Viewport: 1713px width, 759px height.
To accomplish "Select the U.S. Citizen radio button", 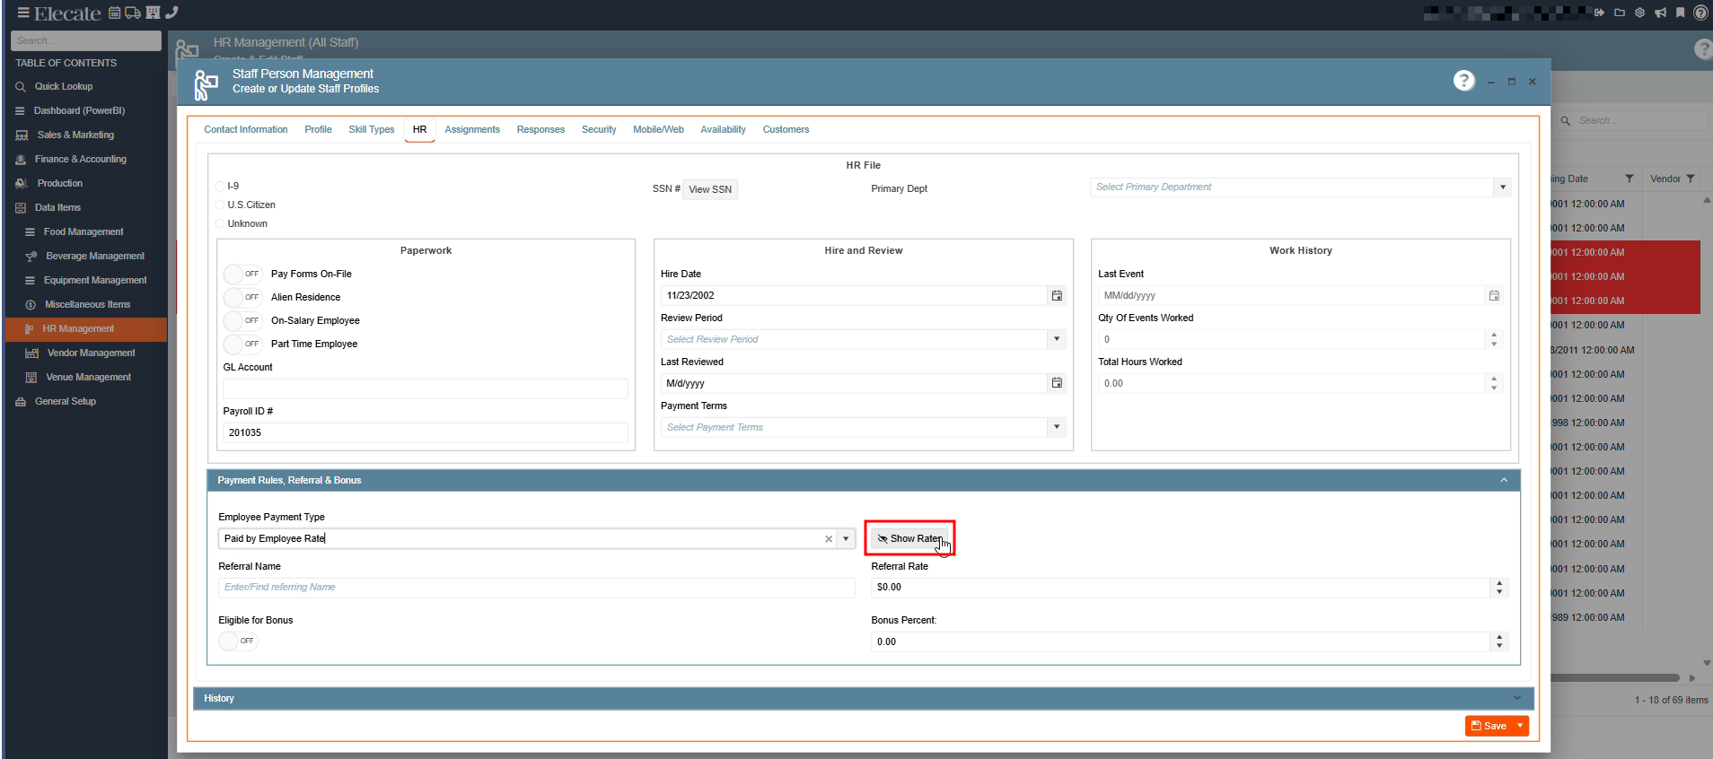I will click(x=220, y=205).
